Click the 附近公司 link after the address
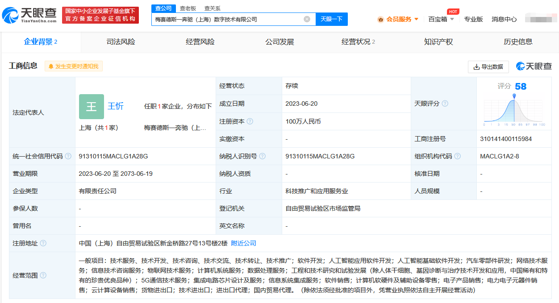Image resolution: width=559 pixels, height=303 pixels. pyautogui.click(x=244, y=243)
